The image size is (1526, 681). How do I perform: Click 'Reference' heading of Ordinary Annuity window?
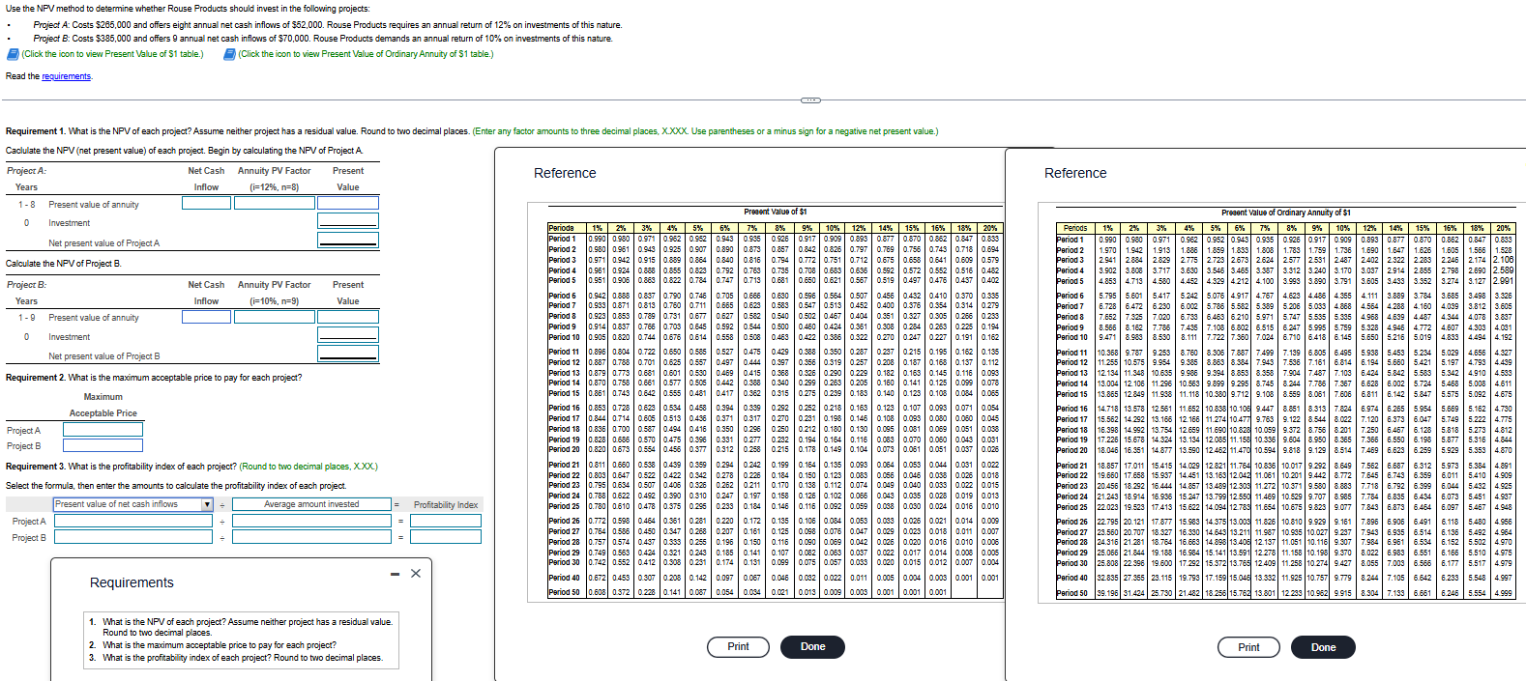pos(1075,173)
